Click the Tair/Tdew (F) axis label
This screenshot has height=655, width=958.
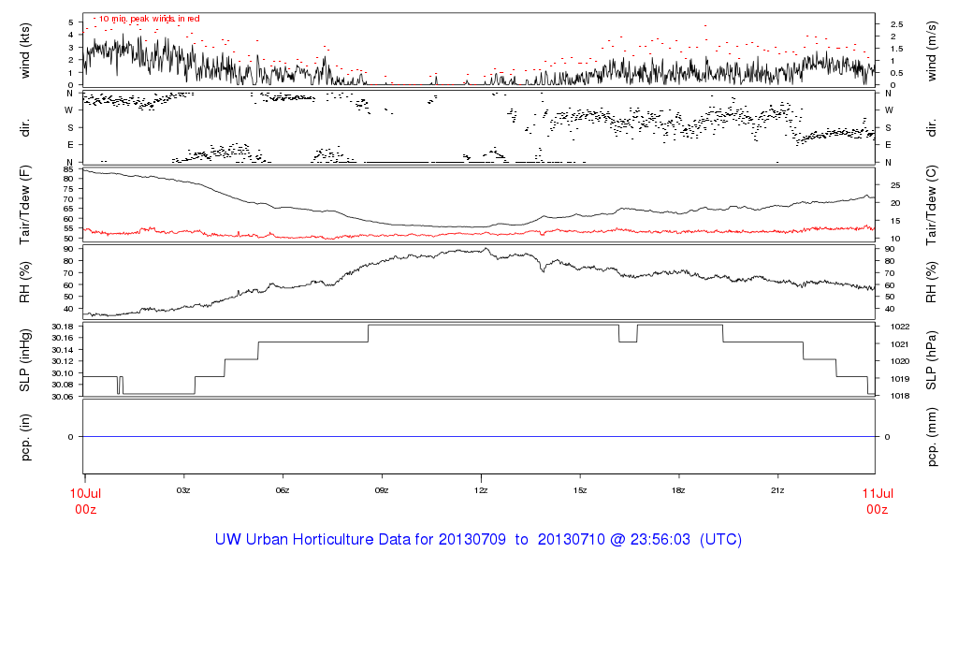pyautogui.click(x=25, y=205)
